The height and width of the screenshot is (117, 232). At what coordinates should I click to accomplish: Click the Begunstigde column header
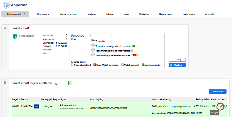pyautogui.click(x=59, y=99)
